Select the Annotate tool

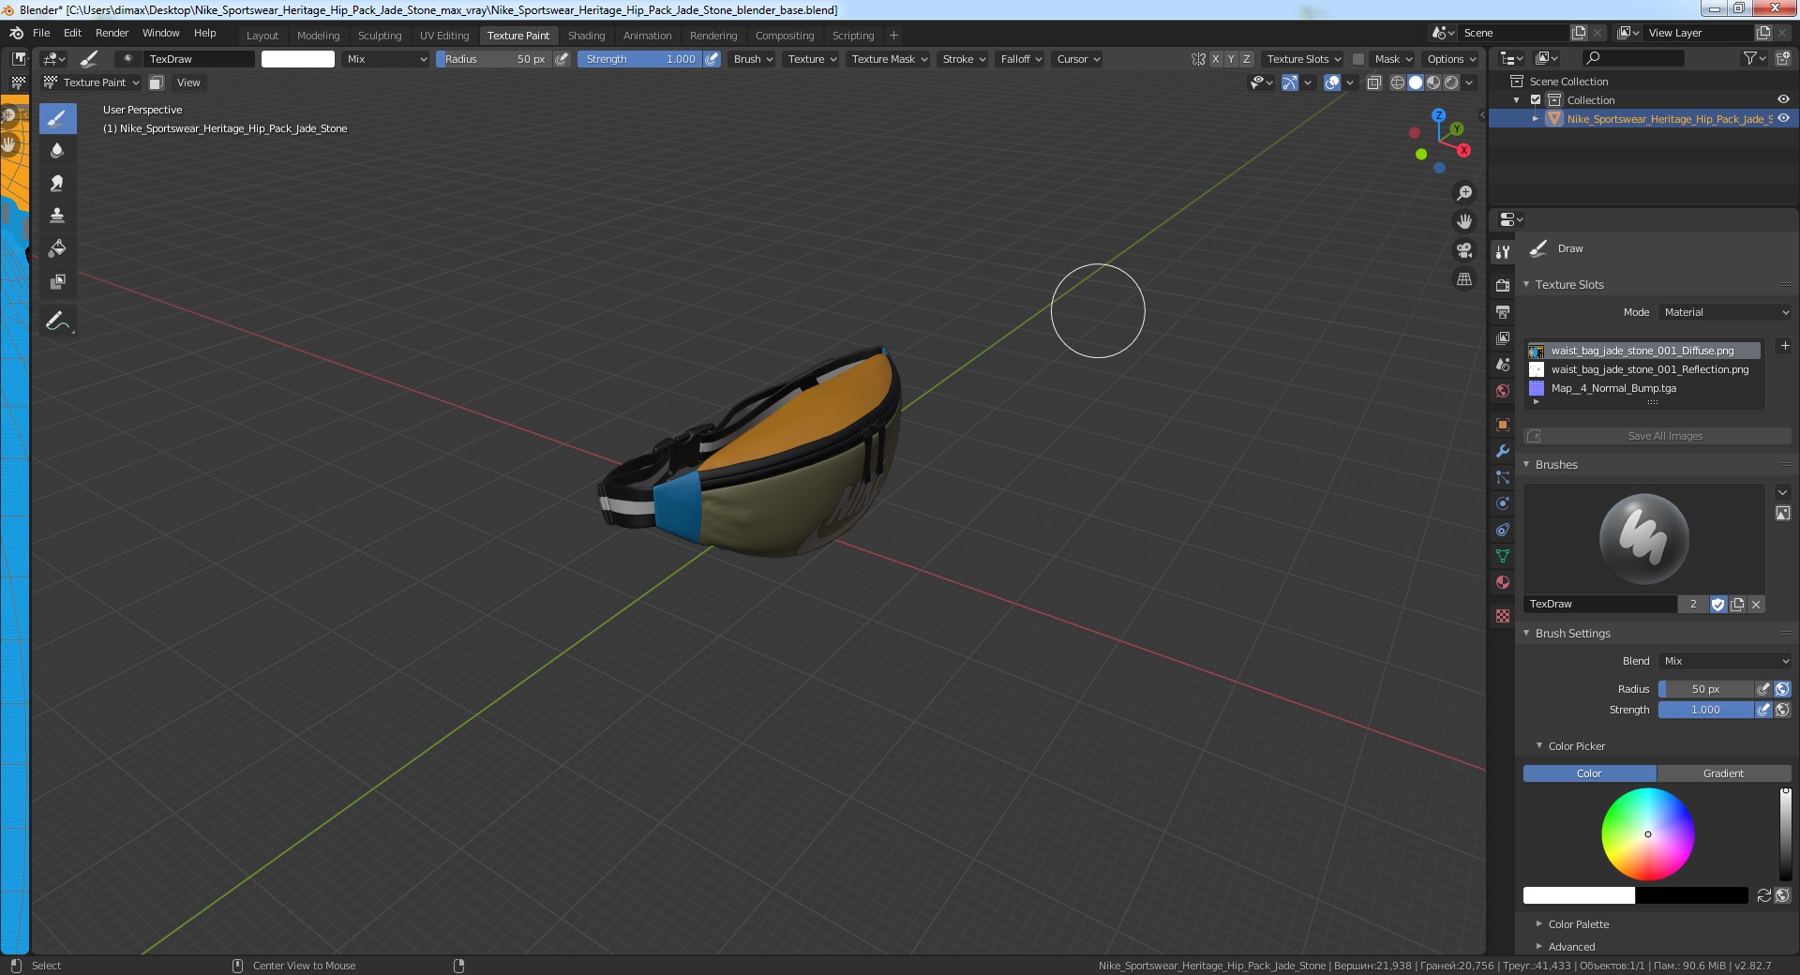(57, 321)
